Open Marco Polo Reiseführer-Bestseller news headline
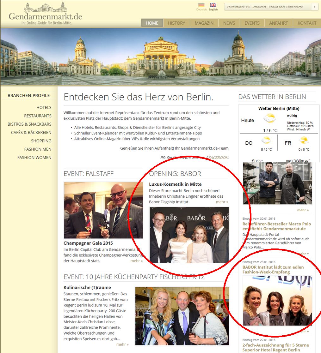This screenshot has width=321, height=353. tap(277, 226)
